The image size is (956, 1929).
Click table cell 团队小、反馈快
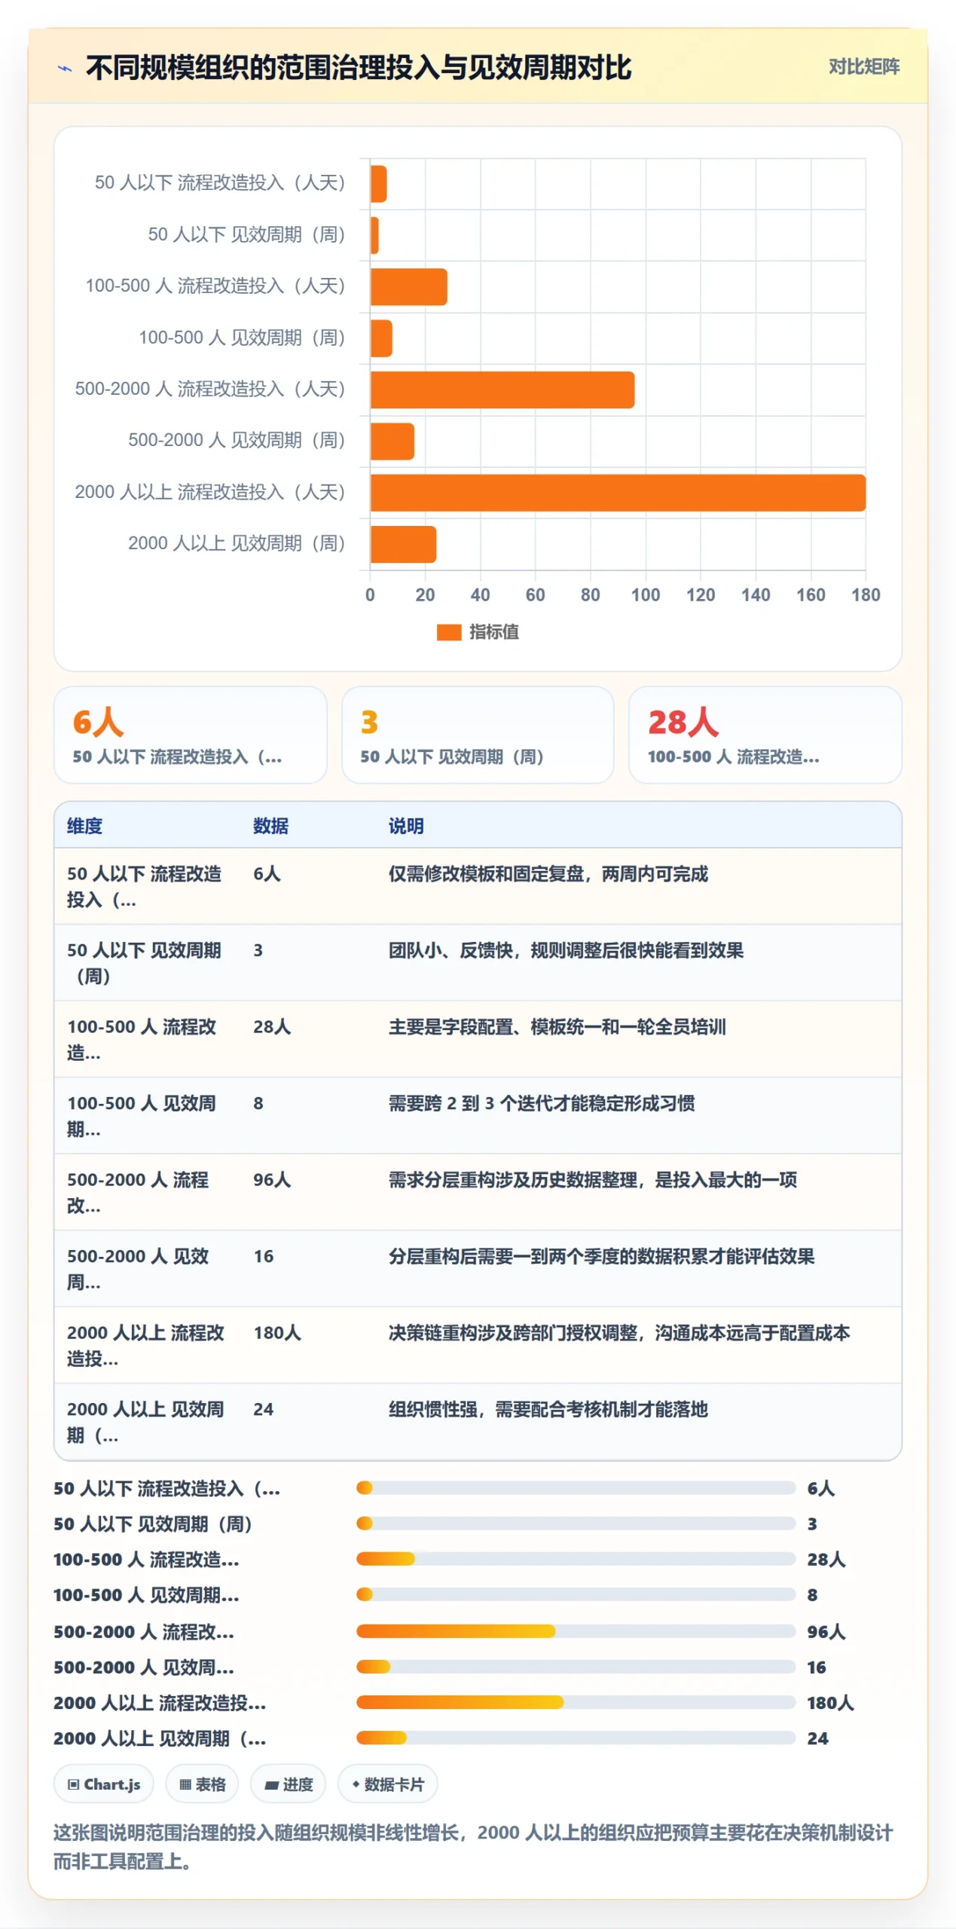(566, 950)
